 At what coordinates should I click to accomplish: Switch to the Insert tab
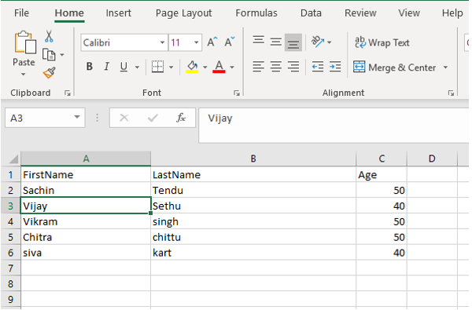coord(118,13)
